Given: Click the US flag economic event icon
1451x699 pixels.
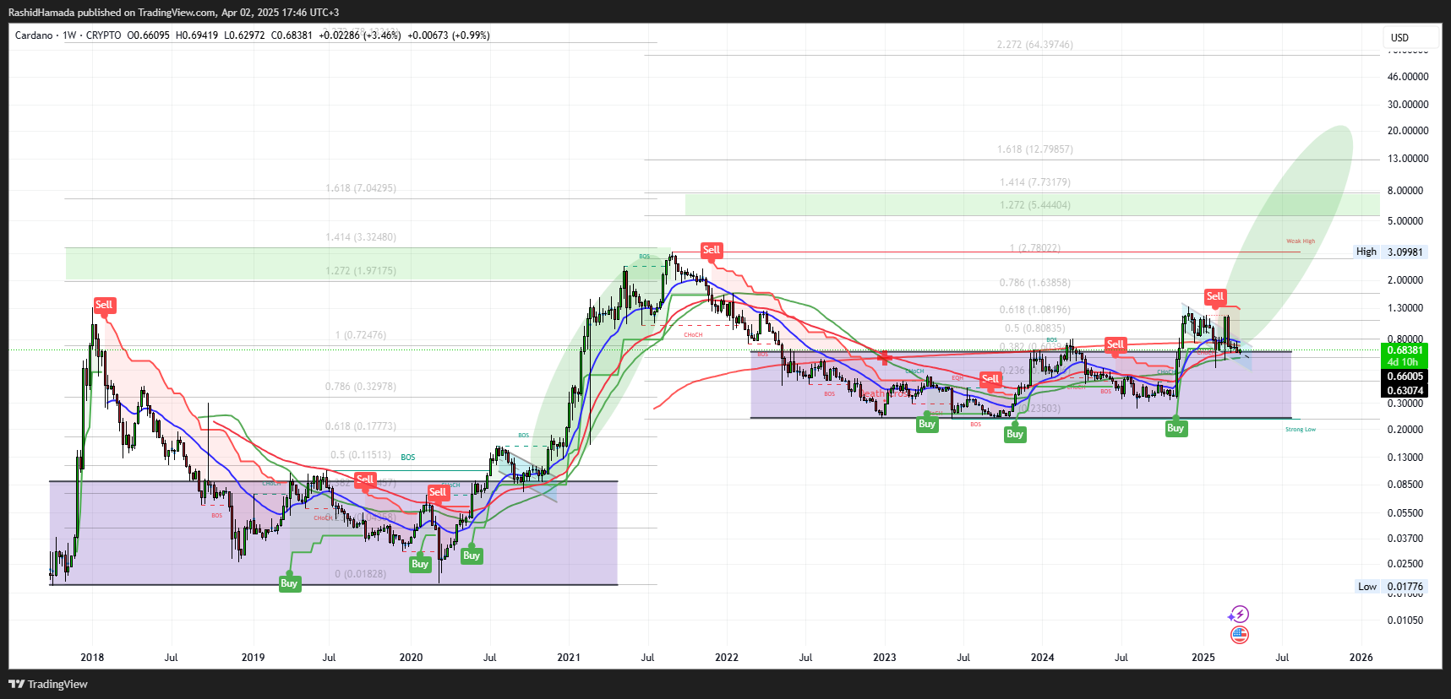Looking at the screenshot, I should pyautogui.click(x=1240, y=635).
